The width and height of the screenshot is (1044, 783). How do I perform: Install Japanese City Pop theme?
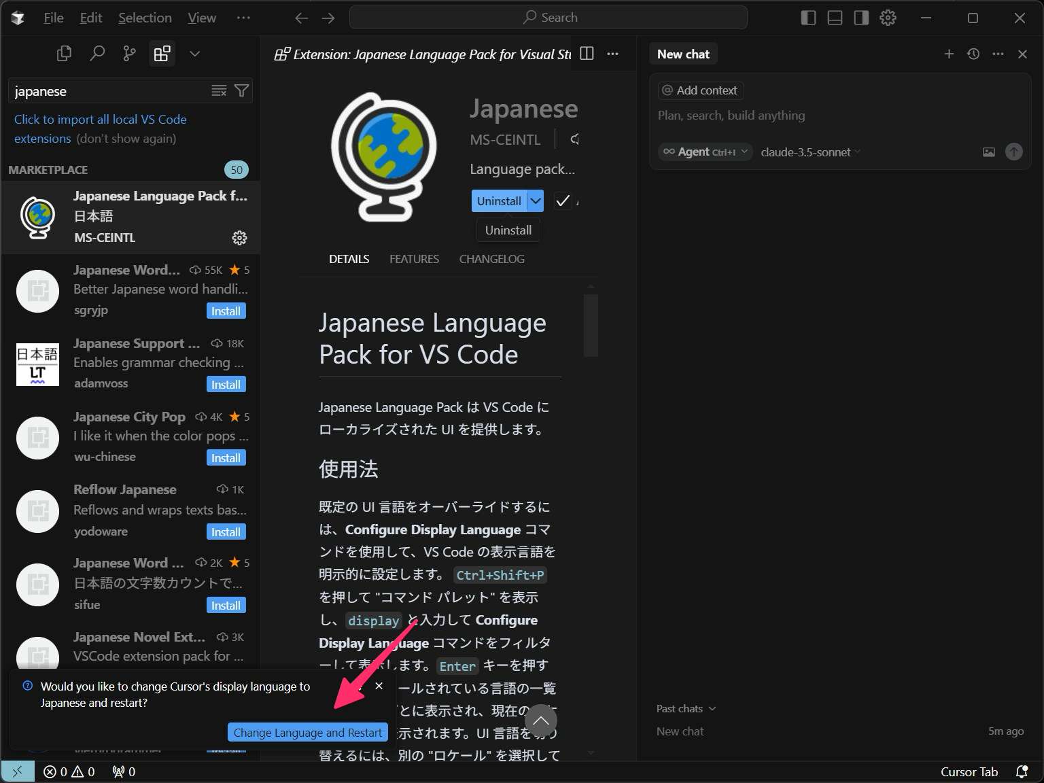pos(226,457)
